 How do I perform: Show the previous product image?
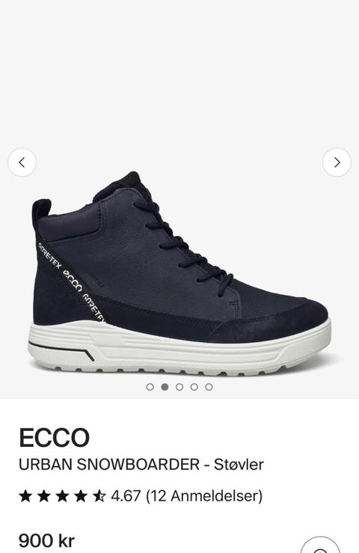pyautogui.click(x=22, y=162)
